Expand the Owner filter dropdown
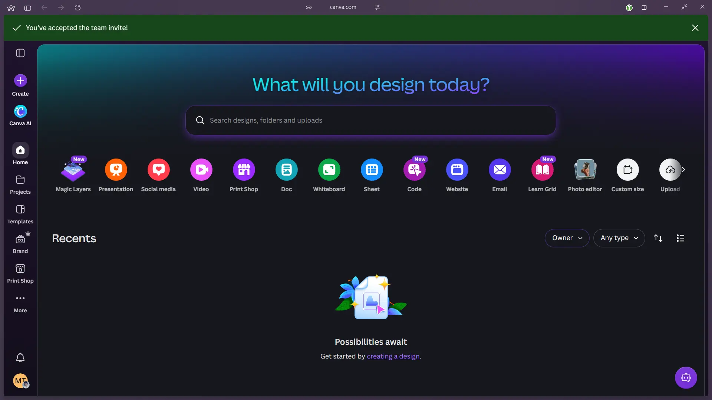This screenshot has height=400, width=712. pyautogui.click(x=567, y=238)
